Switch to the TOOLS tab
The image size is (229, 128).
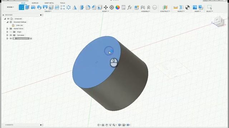[x=63, y=3]
